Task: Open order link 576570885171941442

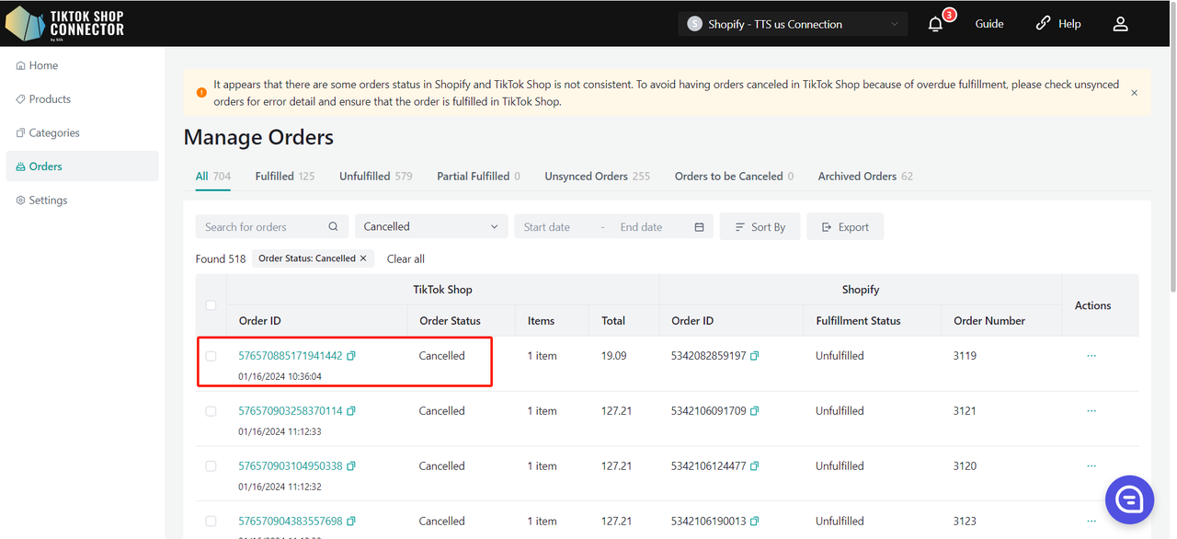Action: point(291,356)
